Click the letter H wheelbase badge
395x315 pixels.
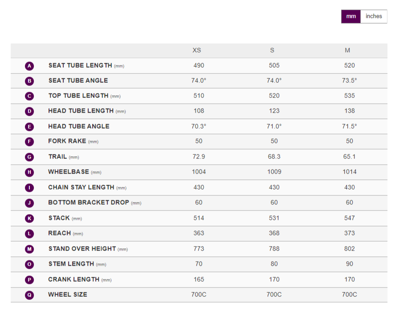point(29,172)
